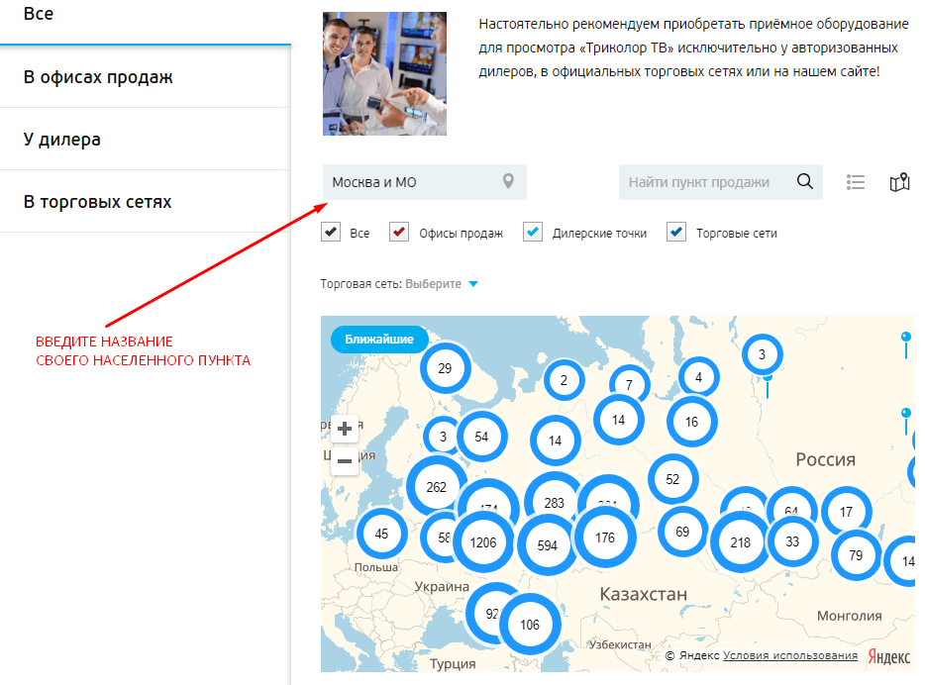This screenshot has height=685, width=925.
Task: Toggle the "Дилерские точки" checkbox
Action: (x=533, y=233)
